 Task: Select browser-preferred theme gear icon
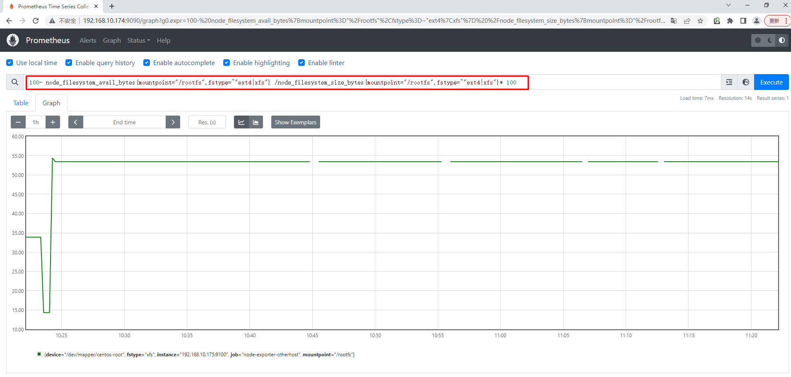(758, 40)
